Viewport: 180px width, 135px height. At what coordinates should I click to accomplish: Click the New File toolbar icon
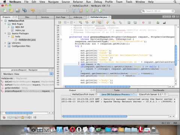(5, 10)
